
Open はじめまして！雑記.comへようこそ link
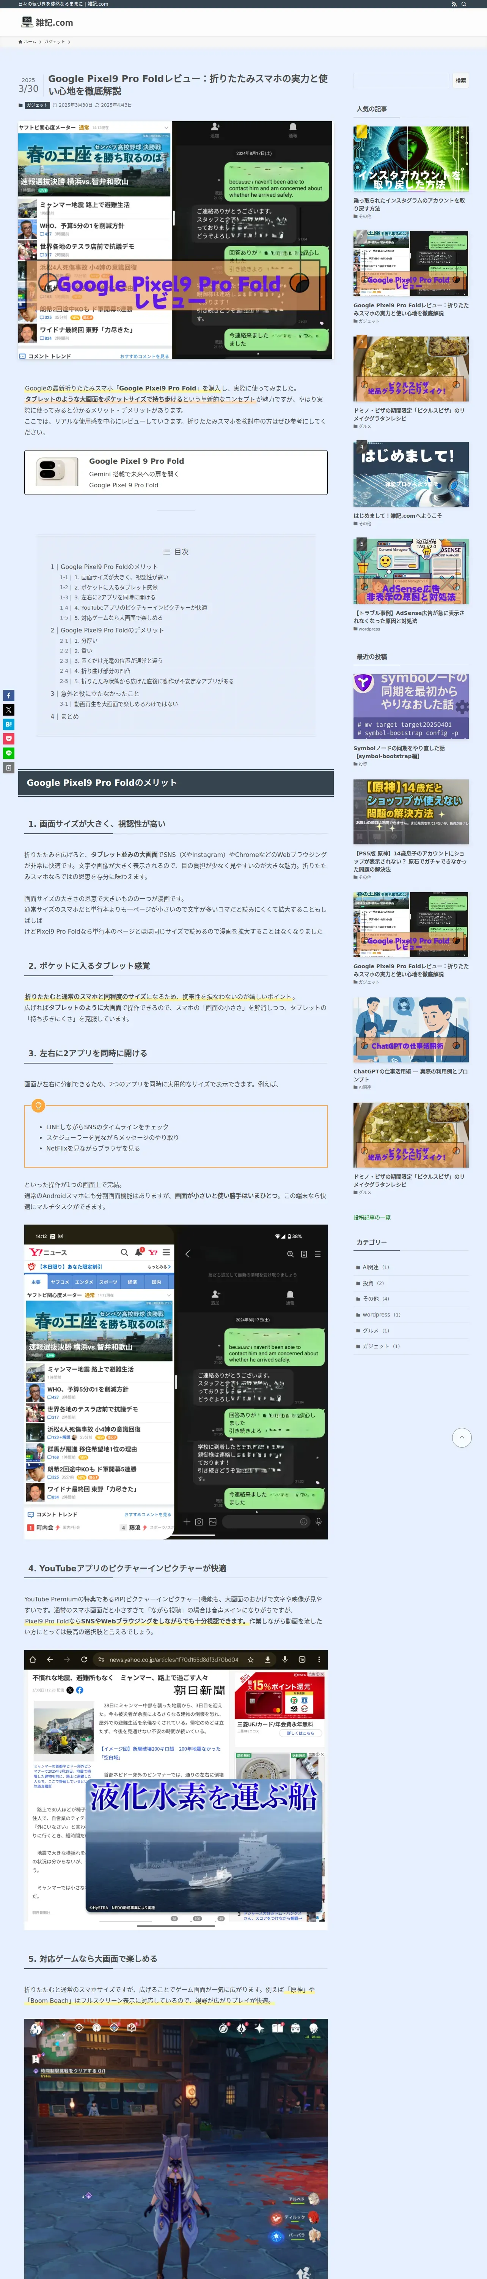(398, 516)
